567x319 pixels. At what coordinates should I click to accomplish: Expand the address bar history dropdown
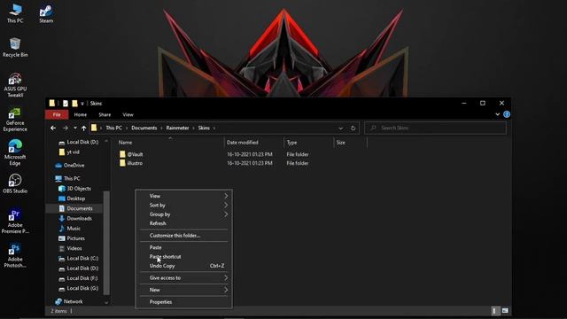(340, 128)
